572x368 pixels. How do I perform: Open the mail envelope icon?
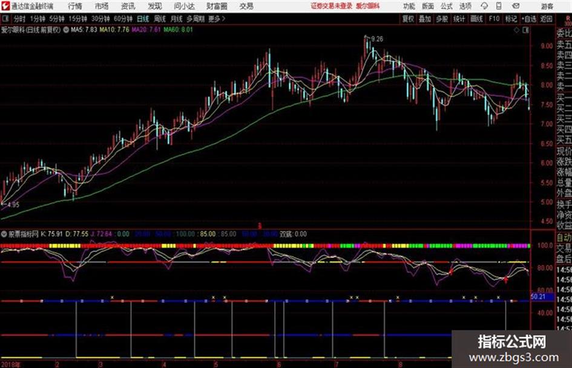coord(516,6)
